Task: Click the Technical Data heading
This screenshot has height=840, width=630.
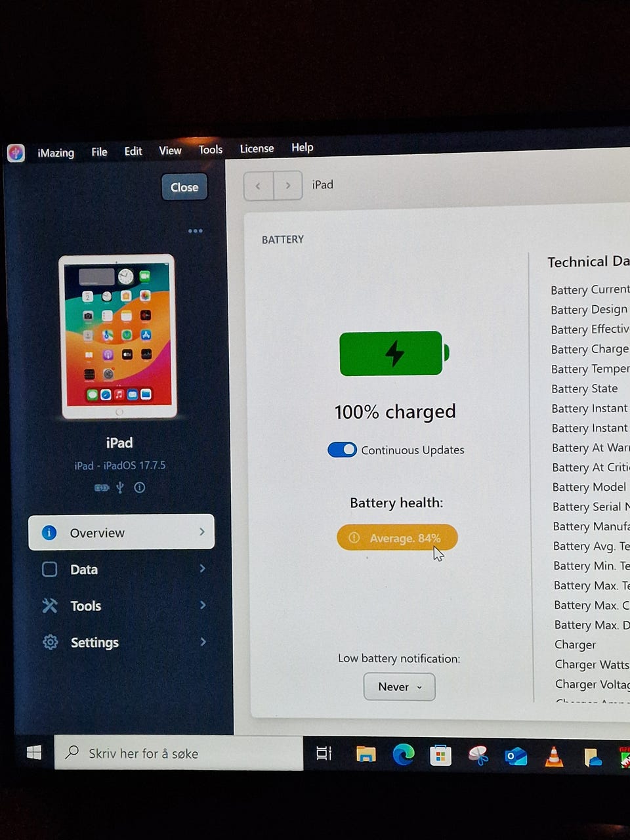Action: [x=588, y=261]
